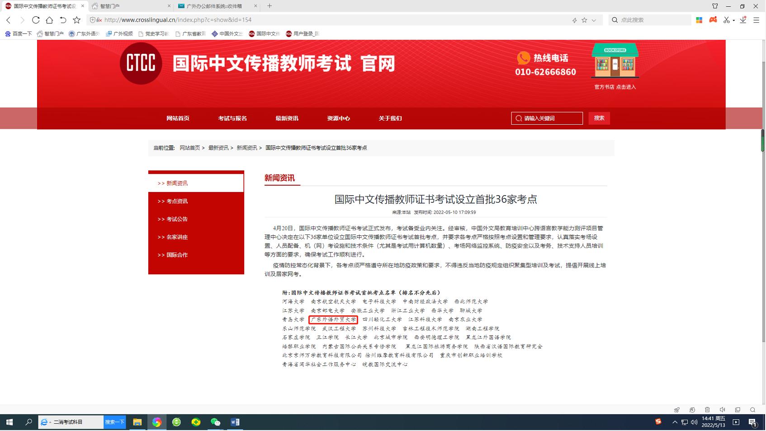
Task: Click the trash icon in status bar
Action: [707, 410]
